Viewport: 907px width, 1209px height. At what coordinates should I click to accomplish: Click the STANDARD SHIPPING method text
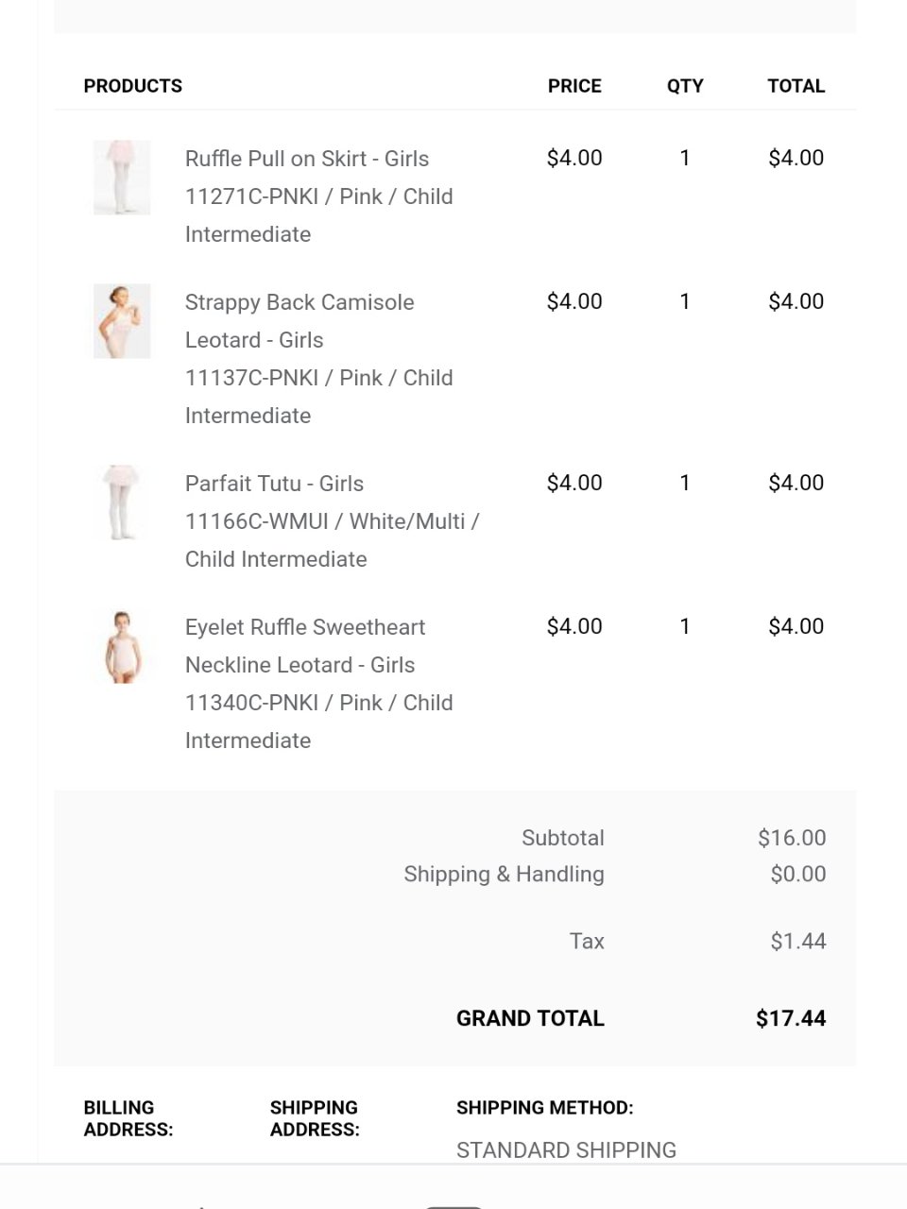pos(566,1150)
